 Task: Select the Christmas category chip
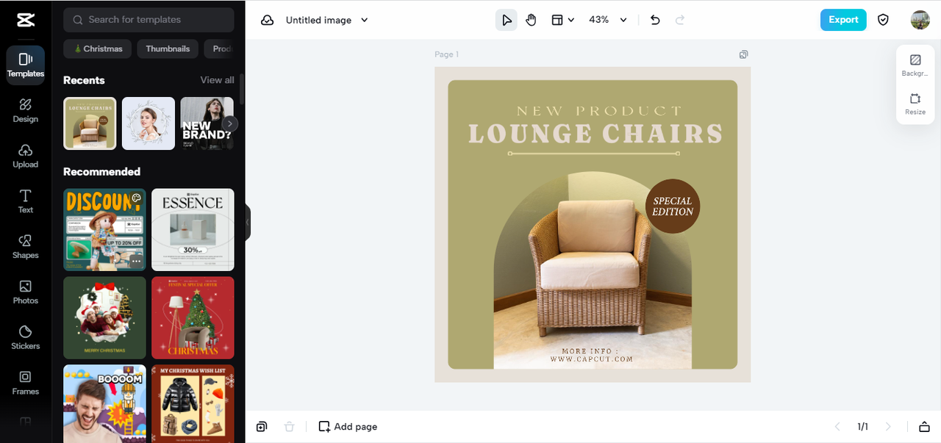tap(98, 48)
